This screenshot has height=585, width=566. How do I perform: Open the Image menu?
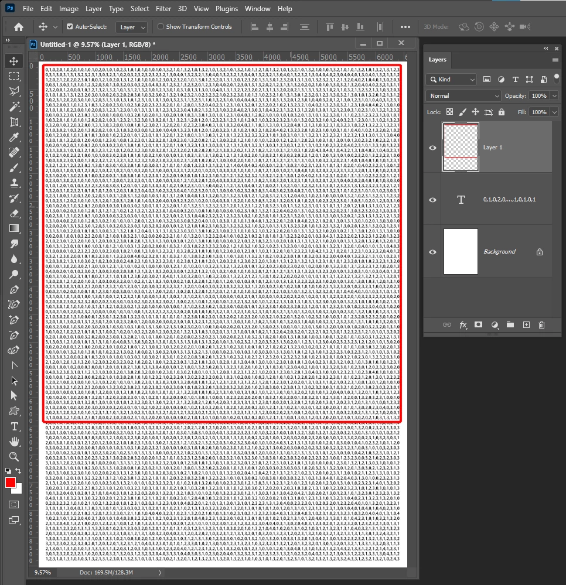point(69,9)
